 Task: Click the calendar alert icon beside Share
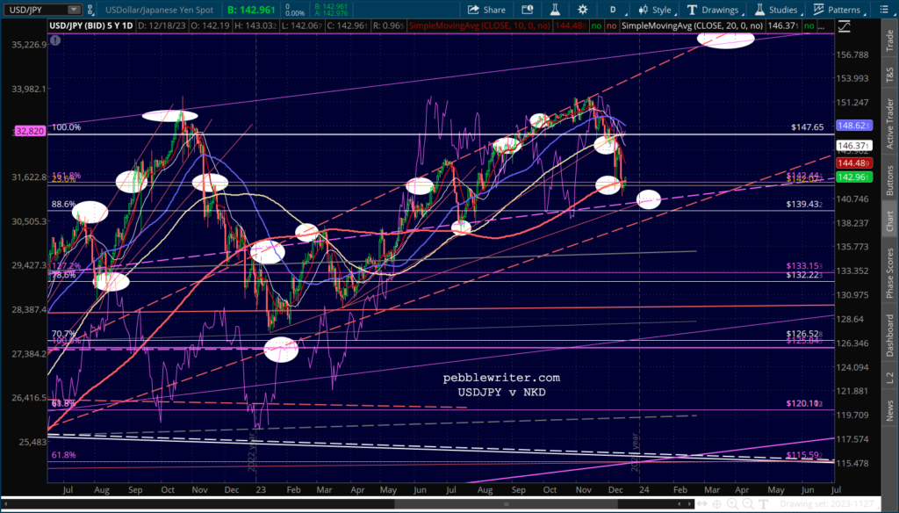coord(527,10)
